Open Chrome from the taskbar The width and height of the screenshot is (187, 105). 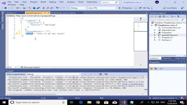(x=98, y=102)
